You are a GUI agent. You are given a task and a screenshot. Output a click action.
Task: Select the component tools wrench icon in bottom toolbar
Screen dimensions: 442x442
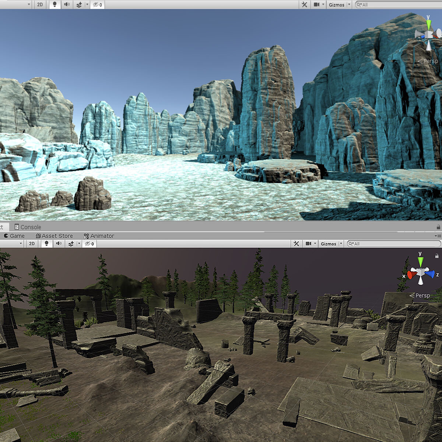tap(297, 243)
